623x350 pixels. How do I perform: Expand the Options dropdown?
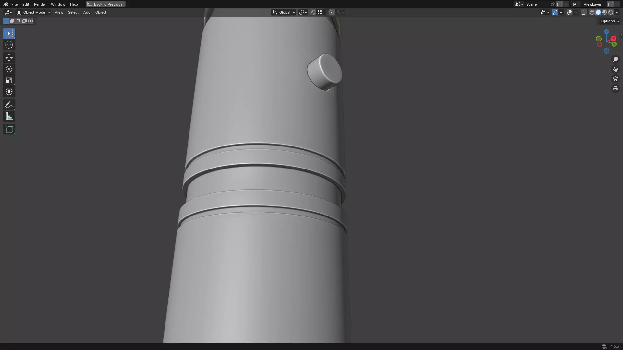point(610,21)
